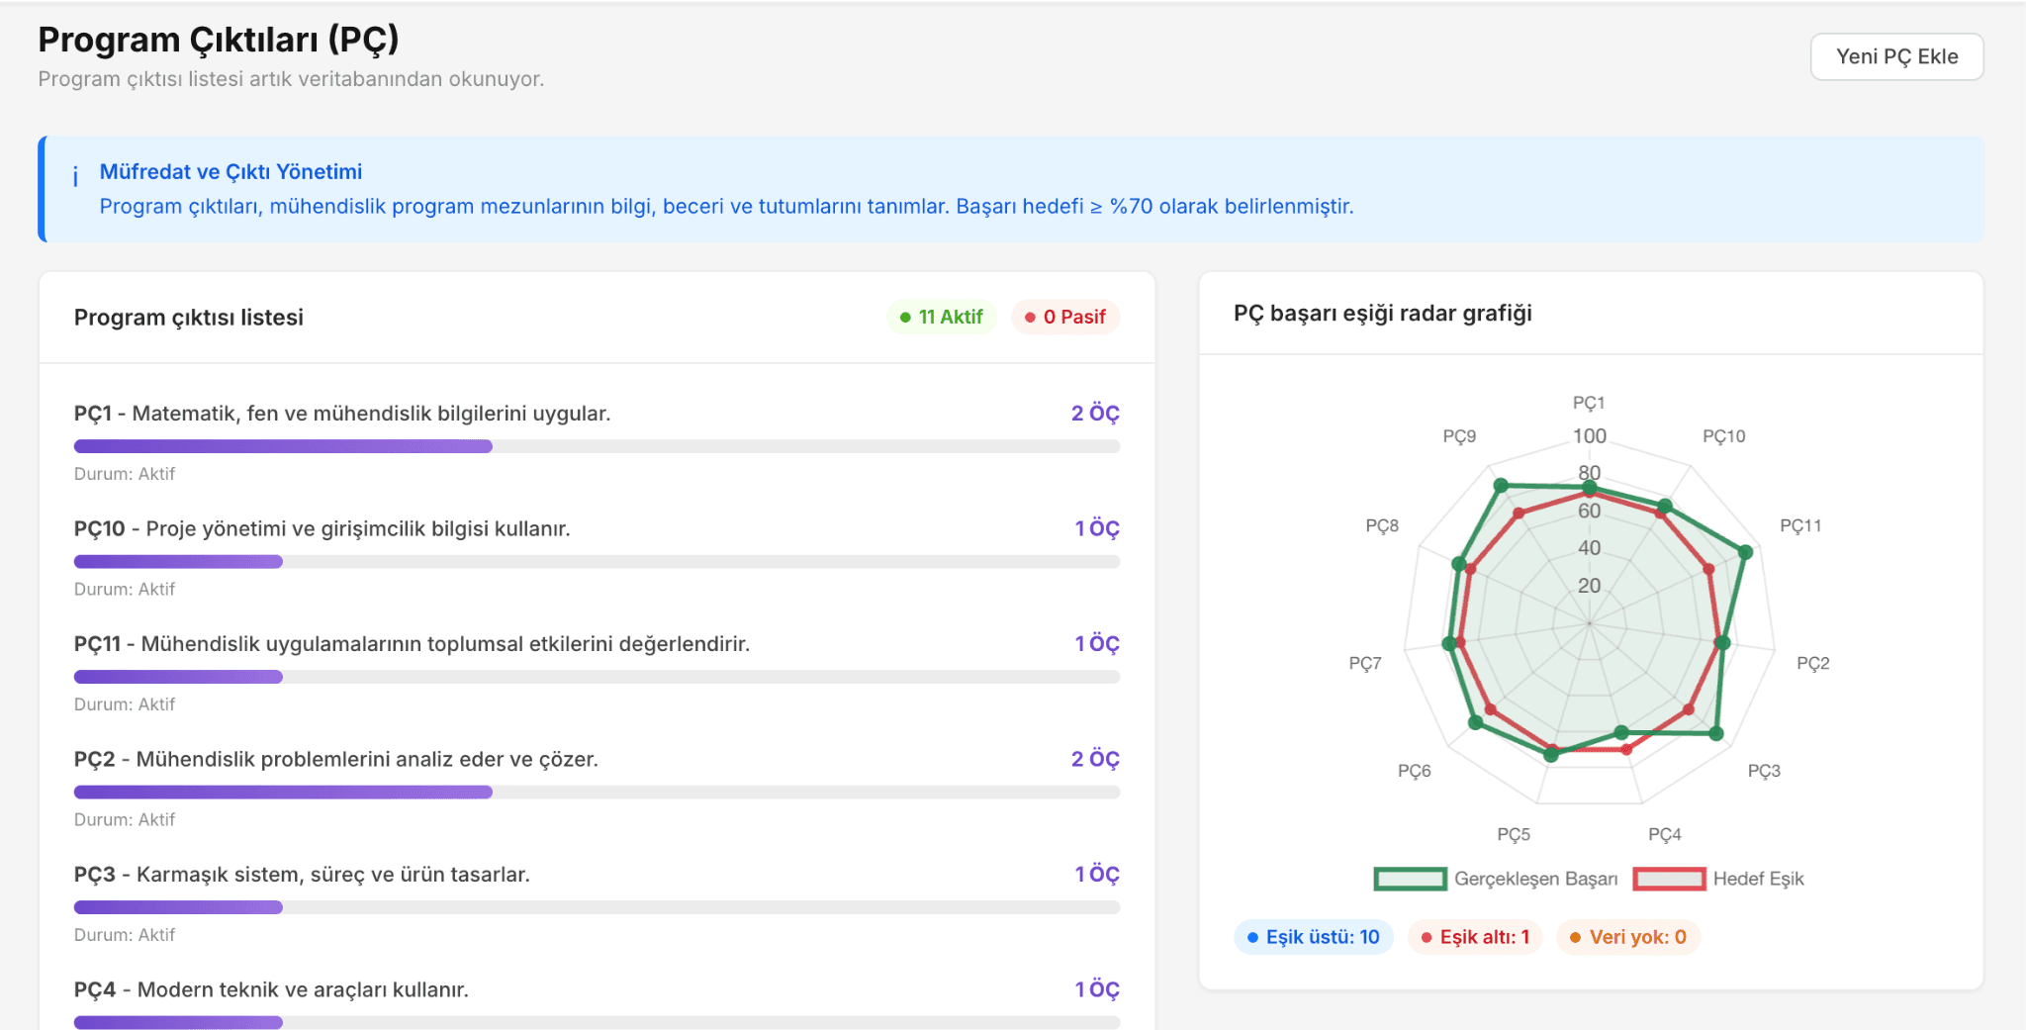Click PÇ11 progress bar
2026x1030 pixels.
point(597,677)
